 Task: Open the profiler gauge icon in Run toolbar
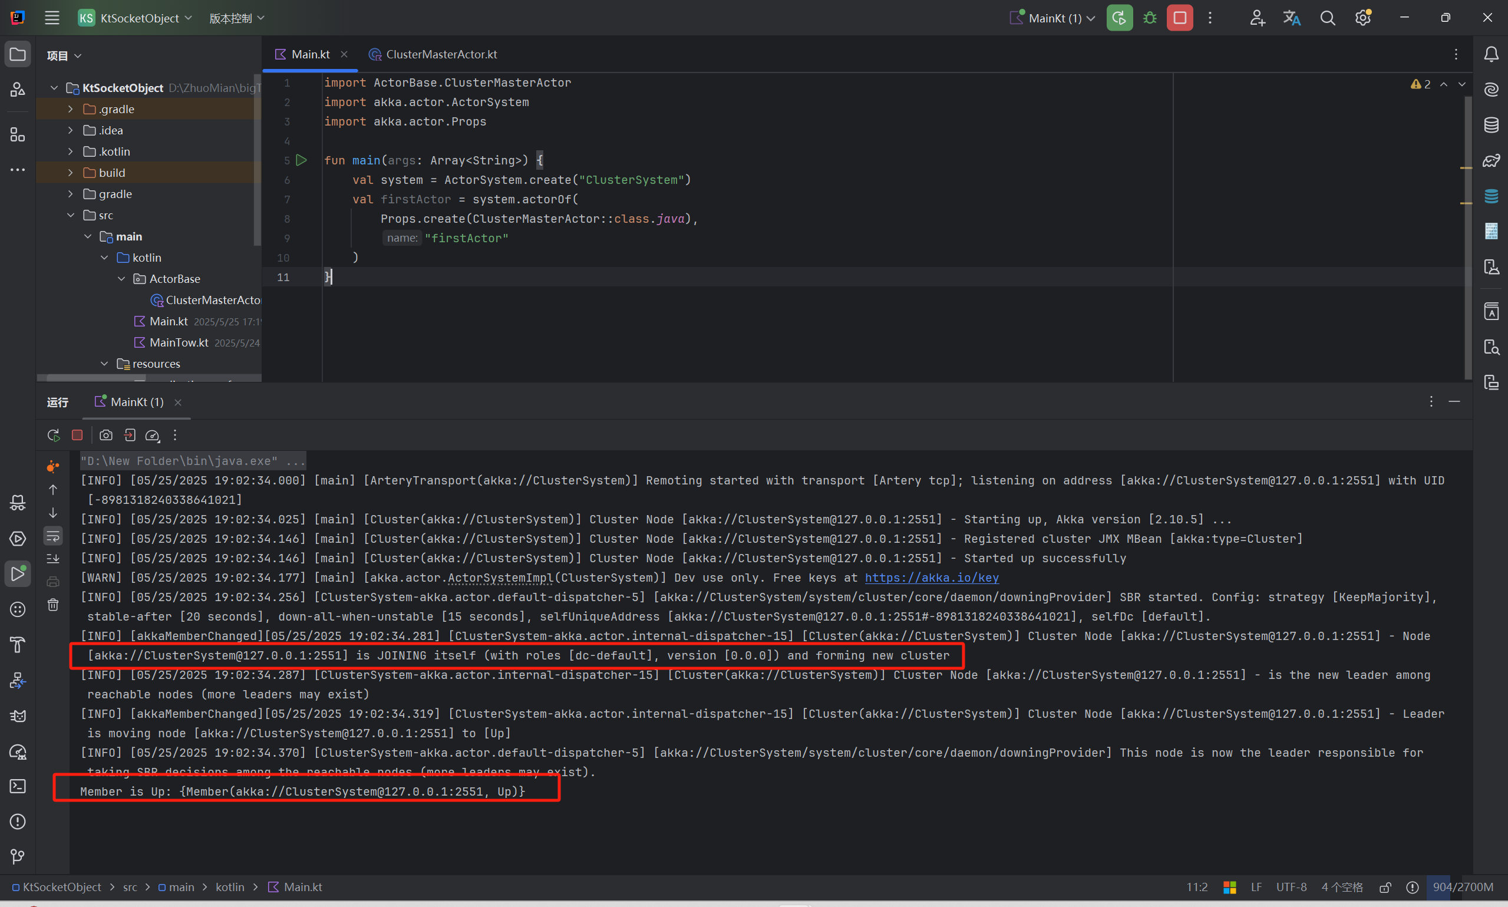click(152, 435)
